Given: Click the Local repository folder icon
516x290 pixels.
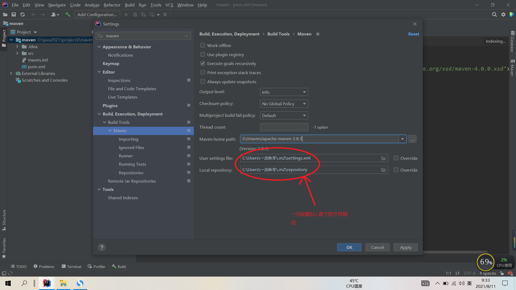Looking at the screenshot, I should pos(384,170).
